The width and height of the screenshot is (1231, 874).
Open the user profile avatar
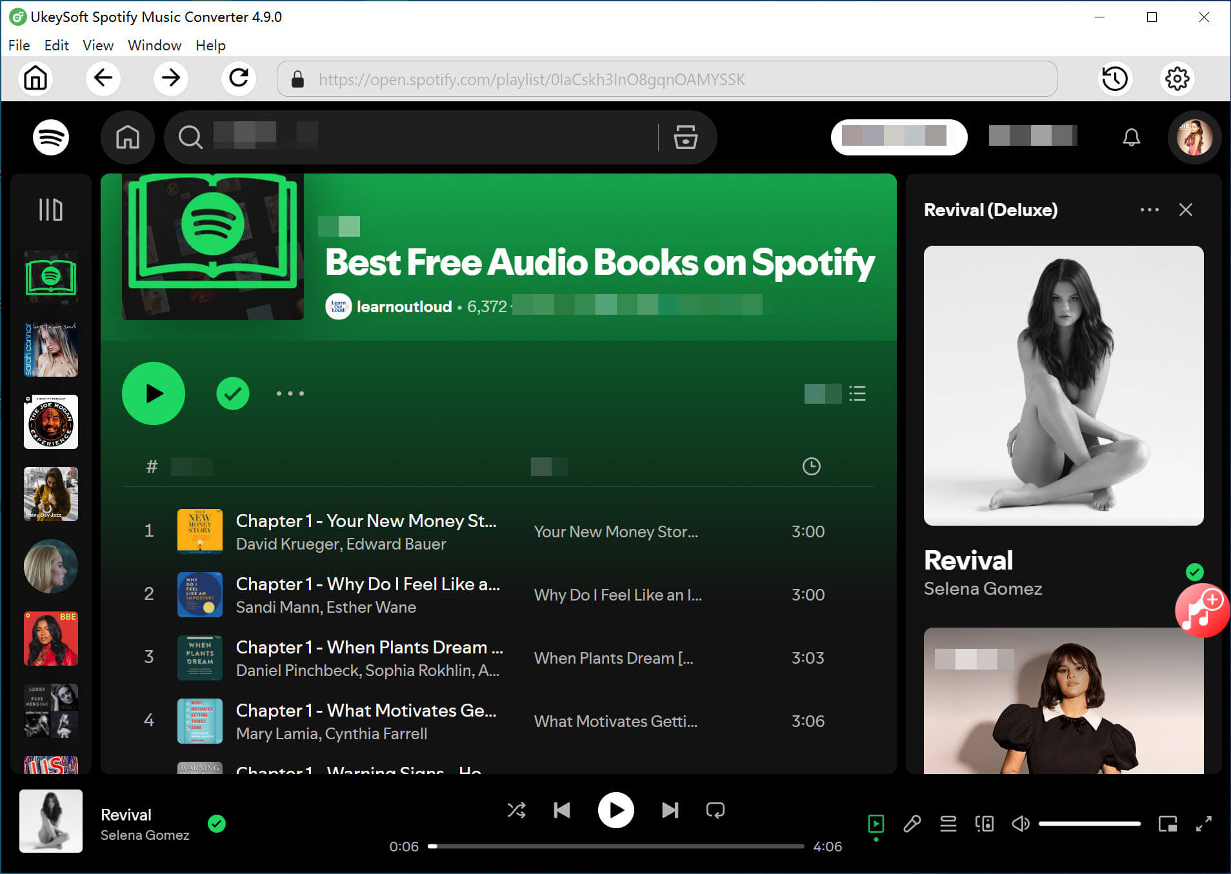[1194, 137]
